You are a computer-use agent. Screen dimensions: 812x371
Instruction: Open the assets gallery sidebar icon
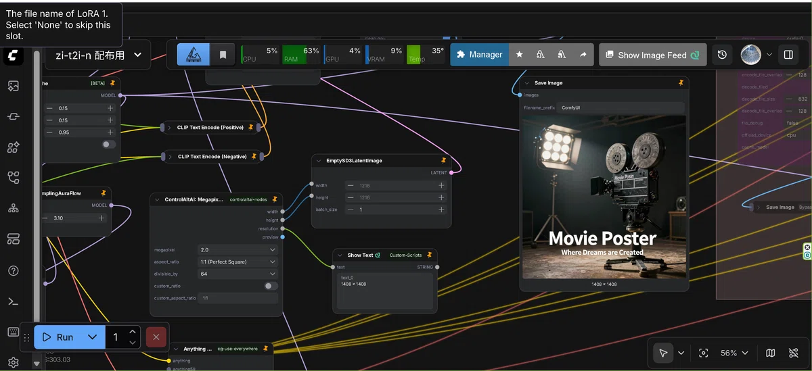point(13,86)
